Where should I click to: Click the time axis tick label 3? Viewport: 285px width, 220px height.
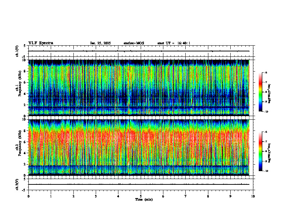[96, 196]
